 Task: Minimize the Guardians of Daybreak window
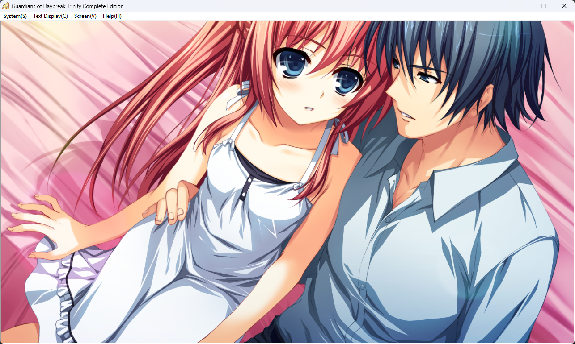coord(523,6)
